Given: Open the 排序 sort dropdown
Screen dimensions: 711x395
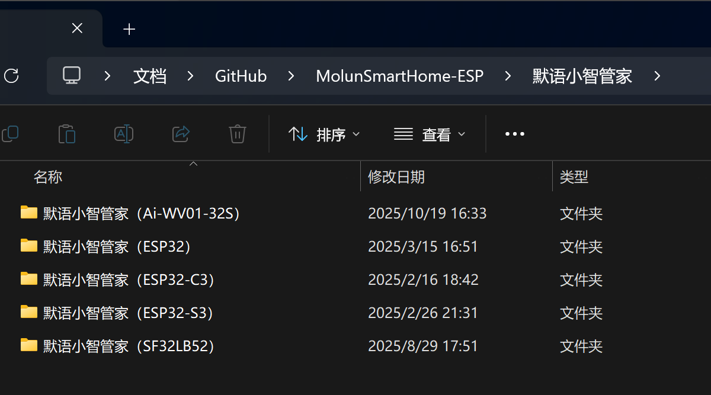Looking at the screenshot, I should (324, 134).
